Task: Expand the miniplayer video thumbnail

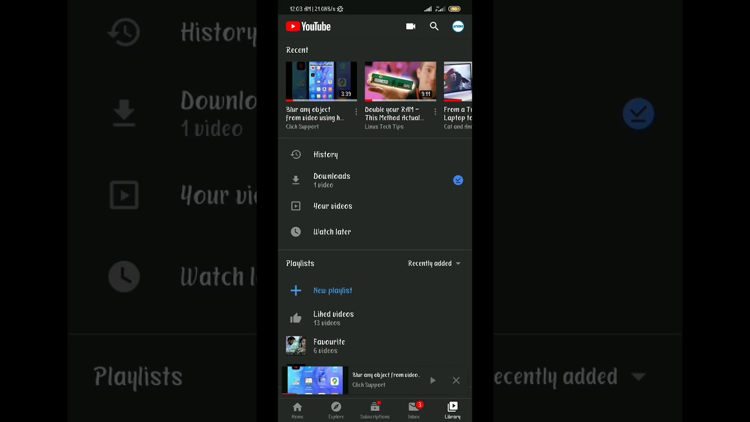Action: click(315, 380)
